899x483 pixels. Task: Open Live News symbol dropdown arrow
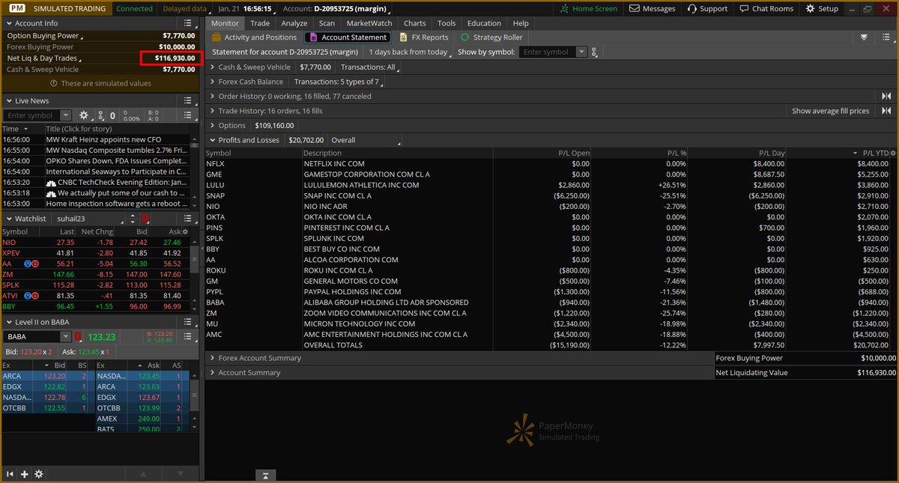click(x=66, y=115)
